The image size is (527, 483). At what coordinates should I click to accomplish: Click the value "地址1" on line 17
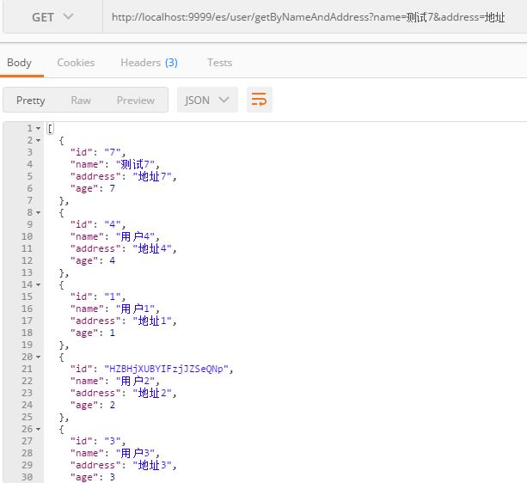[152, 321]
